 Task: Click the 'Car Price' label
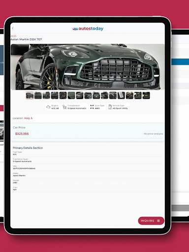click(x=19, y=127)
